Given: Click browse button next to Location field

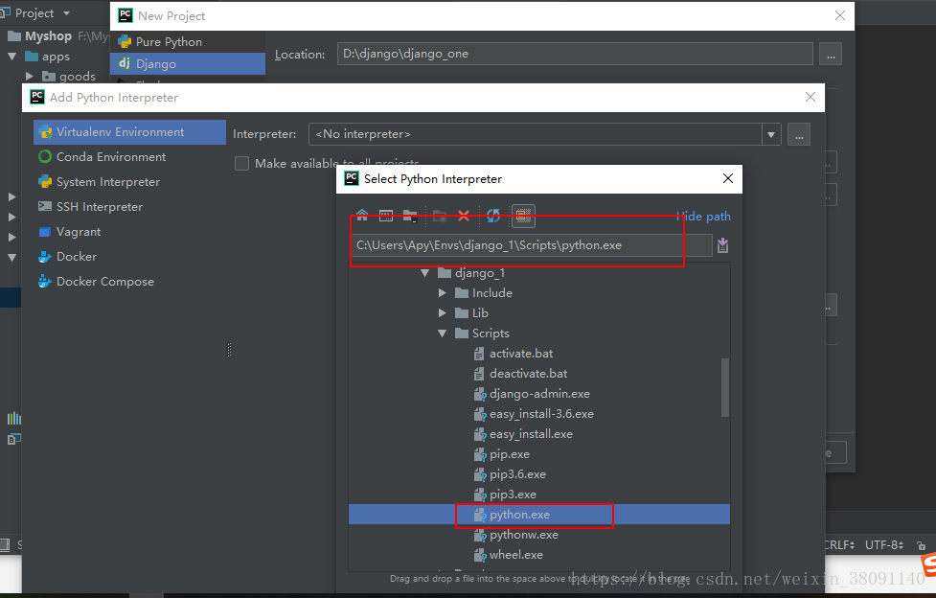Looking at the screenshot, I should pyautogui.click(x=831, y=54).
